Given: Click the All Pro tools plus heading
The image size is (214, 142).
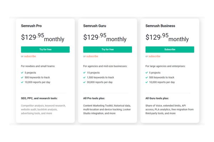Looking at the screenshot, I should click(x=94, y=98).
